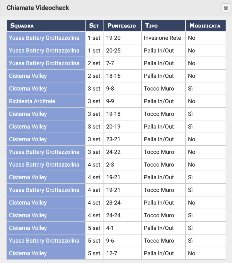232x263 pixels.
Task: Select the 20-25 score cell
Action: click(113, 51)
